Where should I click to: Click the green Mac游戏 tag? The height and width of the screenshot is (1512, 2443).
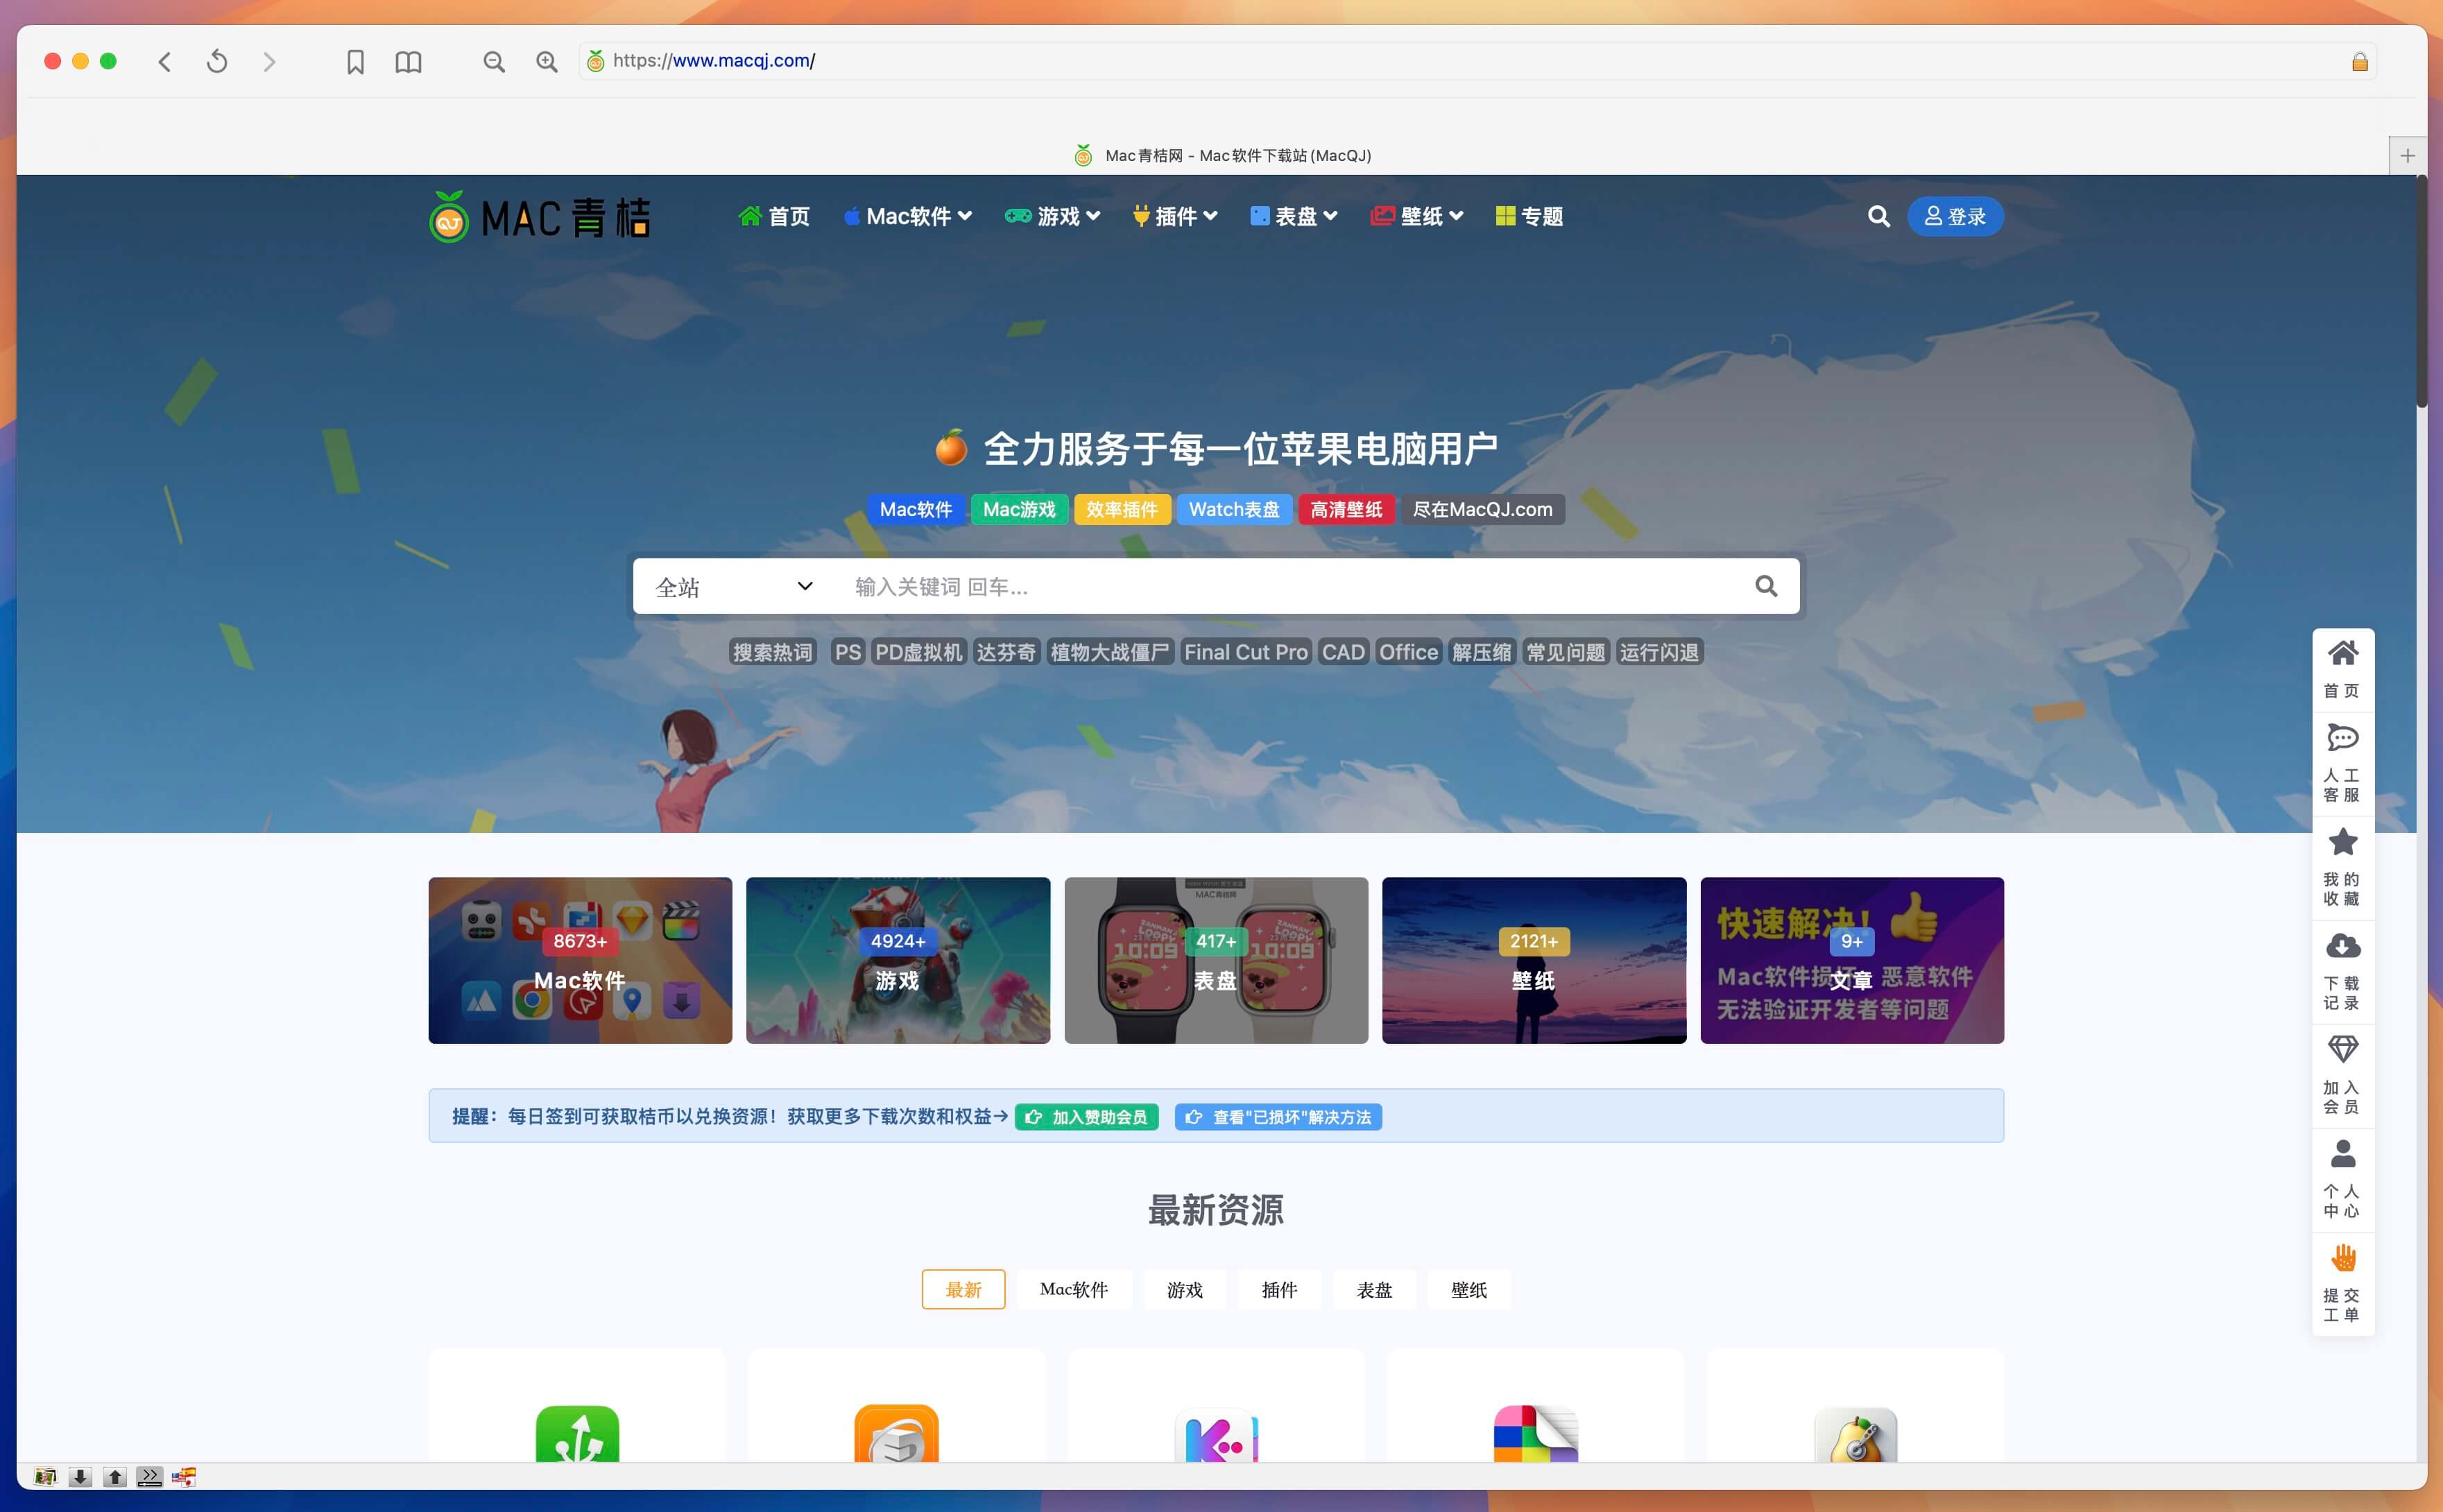(1019, 510)
